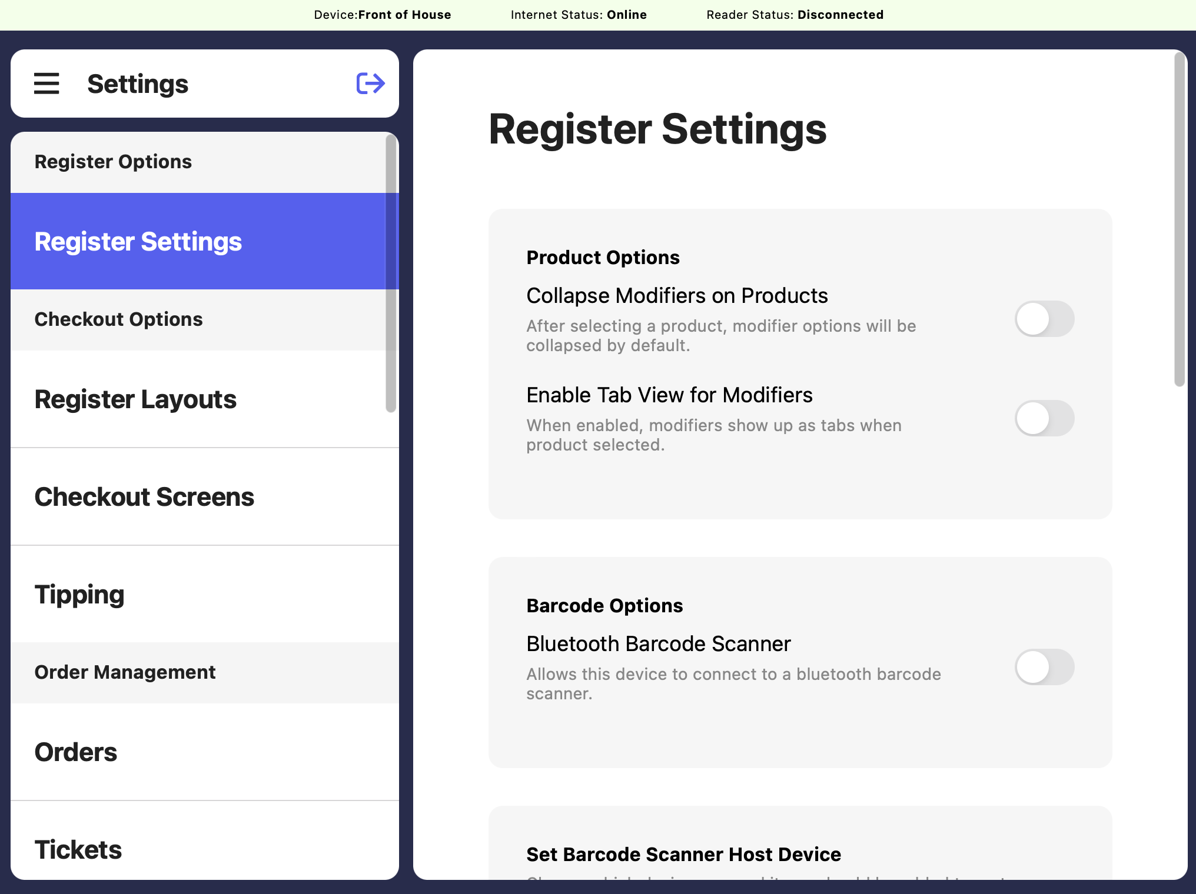Enable Tab View for Modifiers switch
Image resolution: width=1196 pixels, height=894 pixels.
pyautogui.click(x=1044, y=418)
